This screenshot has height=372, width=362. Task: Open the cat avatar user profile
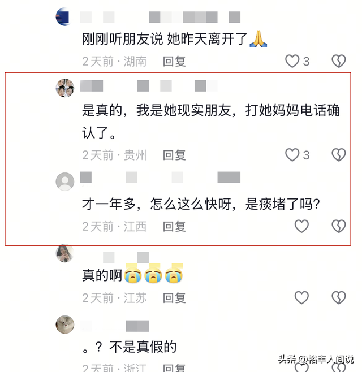pyautogui.click(x=65, y=325)
